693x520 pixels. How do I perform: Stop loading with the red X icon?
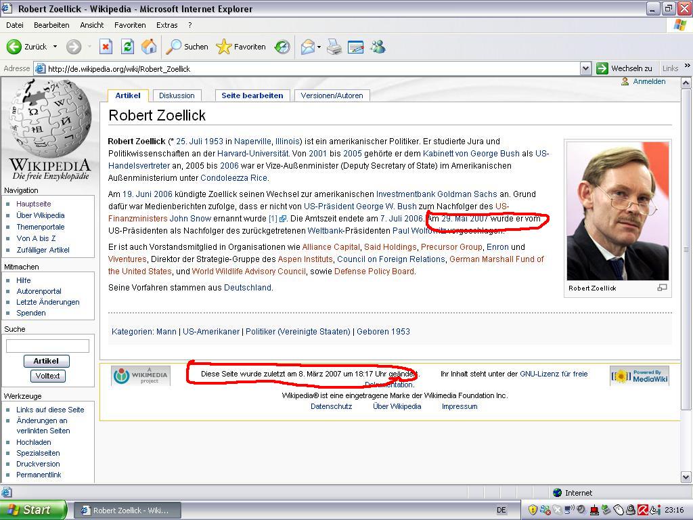[x=106, y=47]
